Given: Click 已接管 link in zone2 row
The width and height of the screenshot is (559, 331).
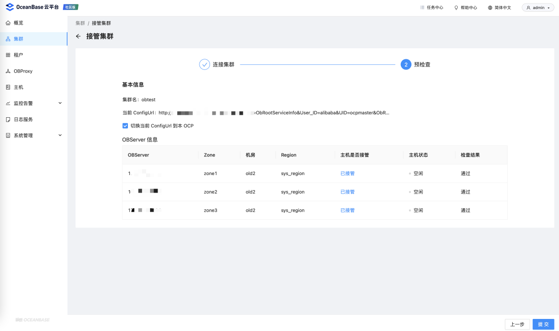Looking at the screenshot, I should 347,192.
